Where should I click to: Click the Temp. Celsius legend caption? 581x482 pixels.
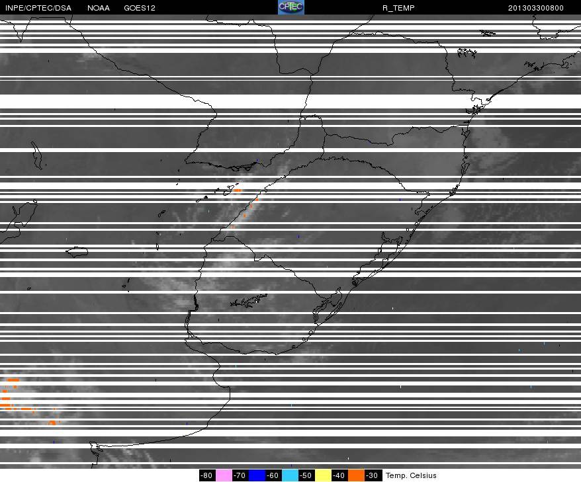point(411,475)
